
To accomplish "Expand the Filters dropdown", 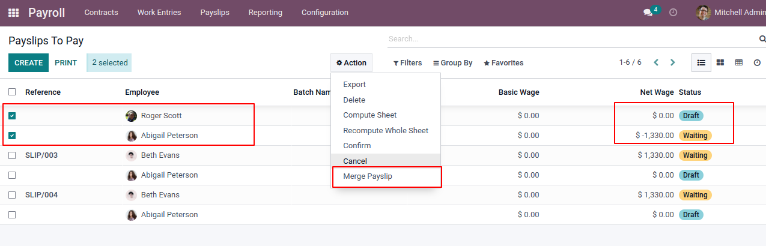I will click(x=407, y=63).
